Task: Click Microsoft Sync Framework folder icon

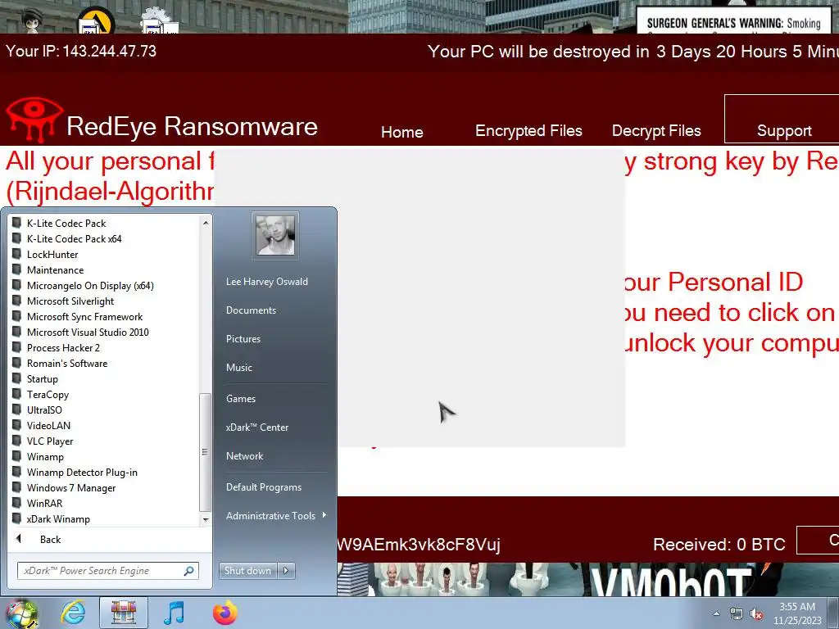Action: [x=16, y=316]
